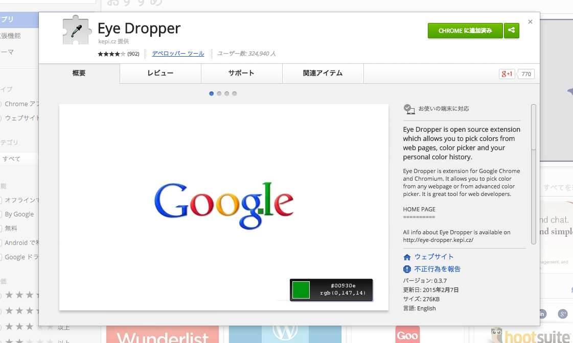Open the Wunderlist app tile behind dialog
The height and width of the screenshot is (343, 573).
163,335
